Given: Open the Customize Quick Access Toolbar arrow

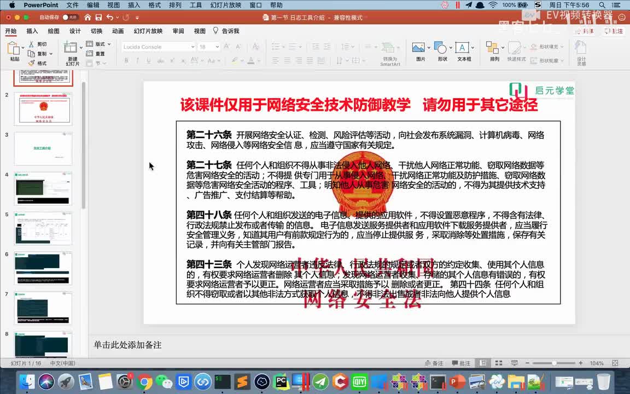Looking at the screenshot, I should [x=137, y=18].
